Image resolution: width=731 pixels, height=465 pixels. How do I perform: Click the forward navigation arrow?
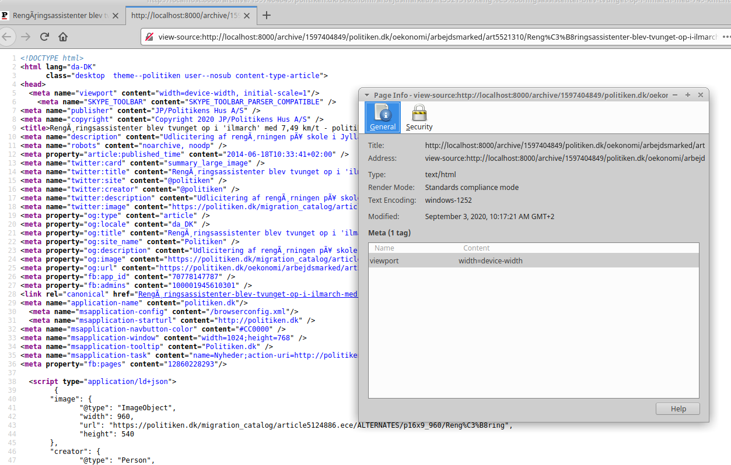pyautogui.click(x=26, y=37)
